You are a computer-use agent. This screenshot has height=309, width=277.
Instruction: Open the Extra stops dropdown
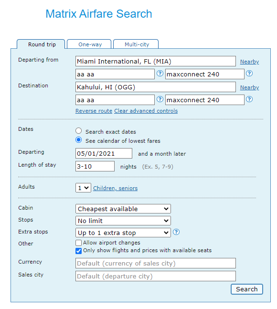pyautogui.click(x=123, y=233)
